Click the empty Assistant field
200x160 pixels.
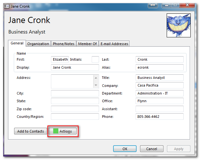point(159,109)
